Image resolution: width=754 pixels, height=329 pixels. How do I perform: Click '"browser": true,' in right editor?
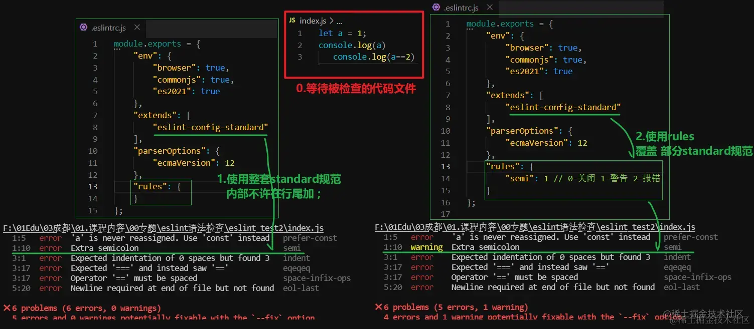pos(544,48)
